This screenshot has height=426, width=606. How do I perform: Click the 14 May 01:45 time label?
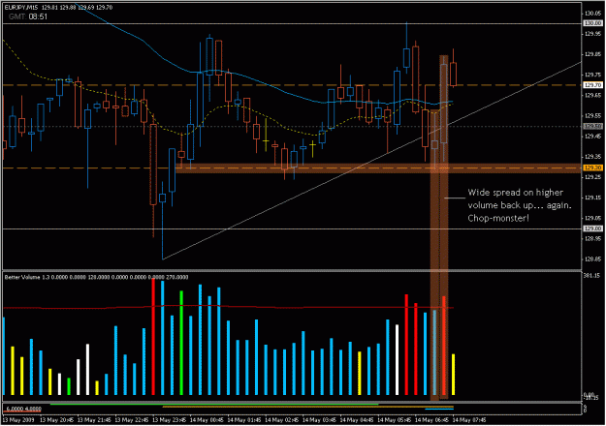[x=244, y=420]
